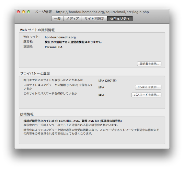The height and width of the screenshot is (169, 184).
Task: Click the 昨日までにこのサイトを表示したことがあるか question
Action: click(53, 80)
